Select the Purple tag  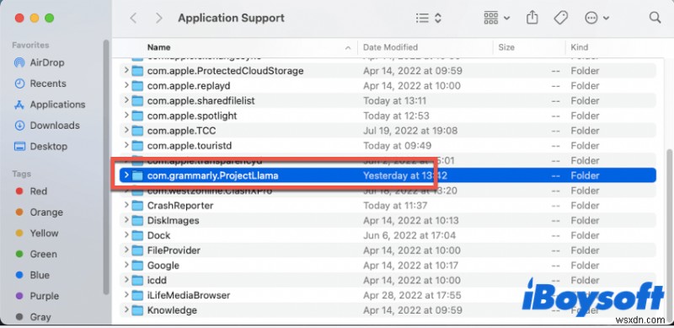coord(37,296)
